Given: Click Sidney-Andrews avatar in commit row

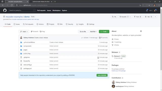Looking at the screenshot, I should (21, 38).
